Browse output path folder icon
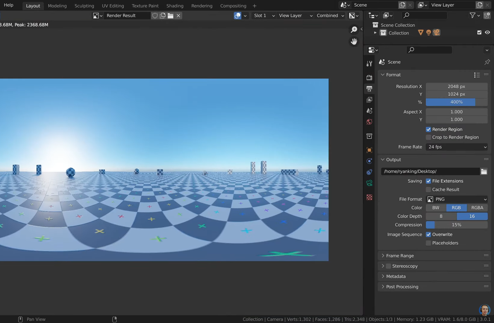Screen dimensions: 494x323 tap(484, 172)
